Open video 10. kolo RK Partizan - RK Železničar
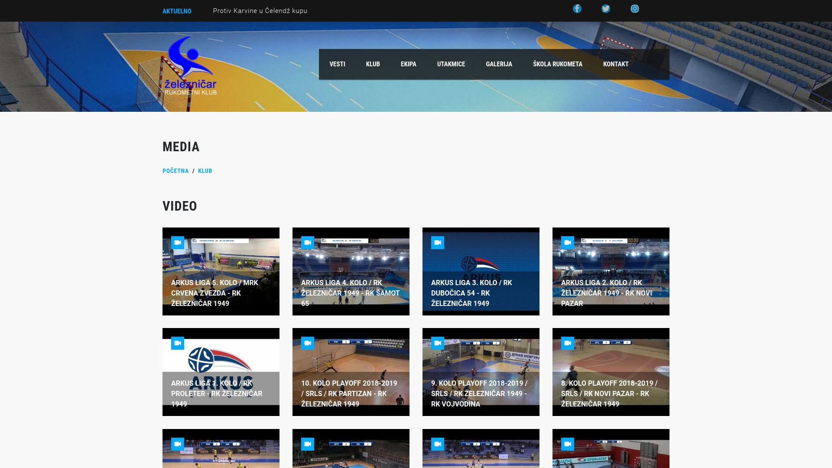The height and width of the screenshot is (468, 832). tap(351, 372)
